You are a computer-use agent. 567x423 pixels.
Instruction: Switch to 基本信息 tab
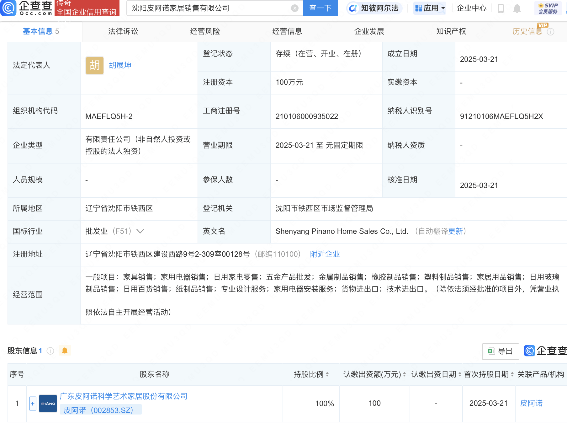pos(41,31)
